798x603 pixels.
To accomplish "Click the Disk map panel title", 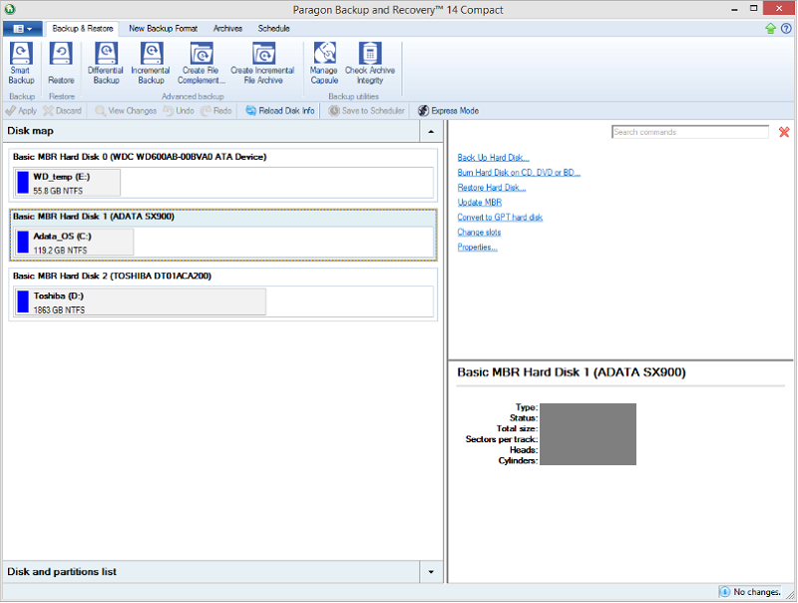I will coord(30,131).
